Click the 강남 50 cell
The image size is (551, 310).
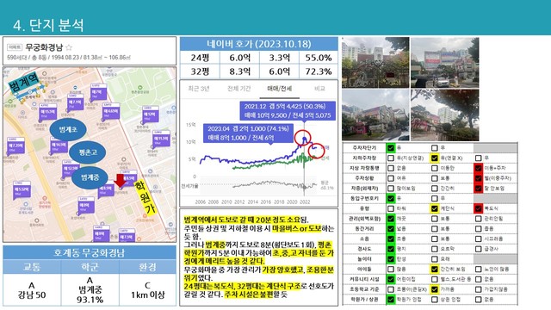point(32,290)
